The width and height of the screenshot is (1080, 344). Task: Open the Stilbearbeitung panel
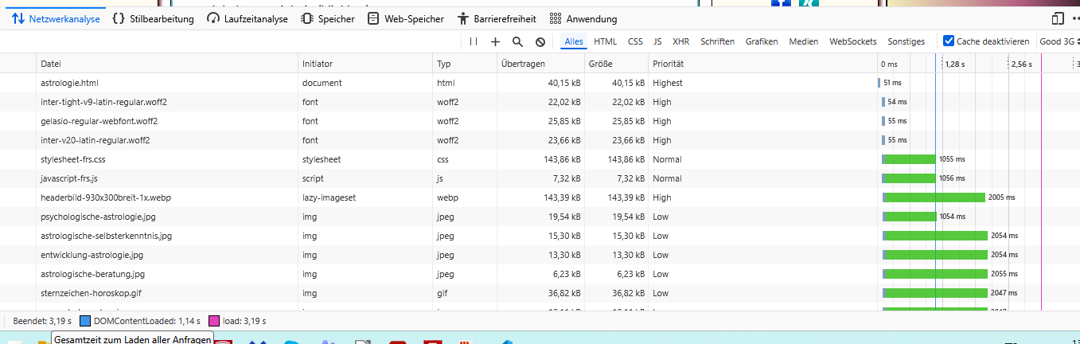153,18
